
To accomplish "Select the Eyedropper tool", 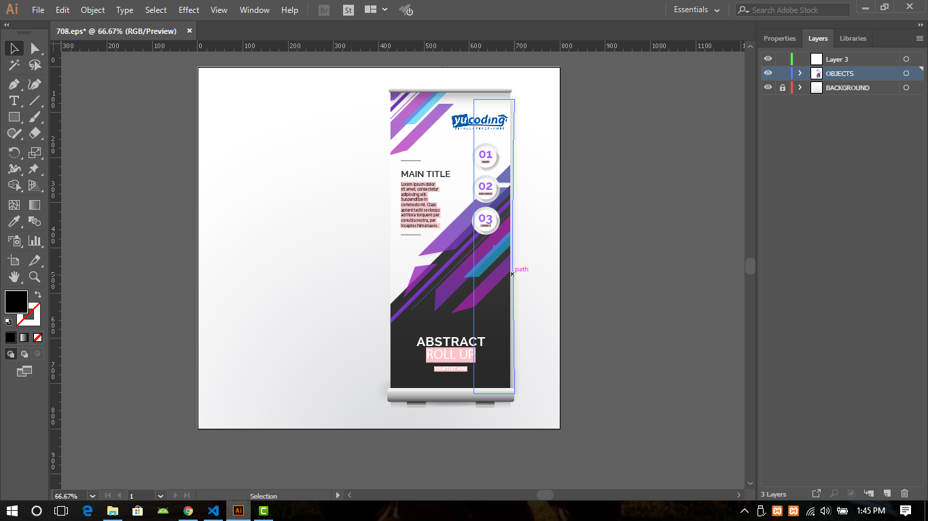I will (14, 222).
